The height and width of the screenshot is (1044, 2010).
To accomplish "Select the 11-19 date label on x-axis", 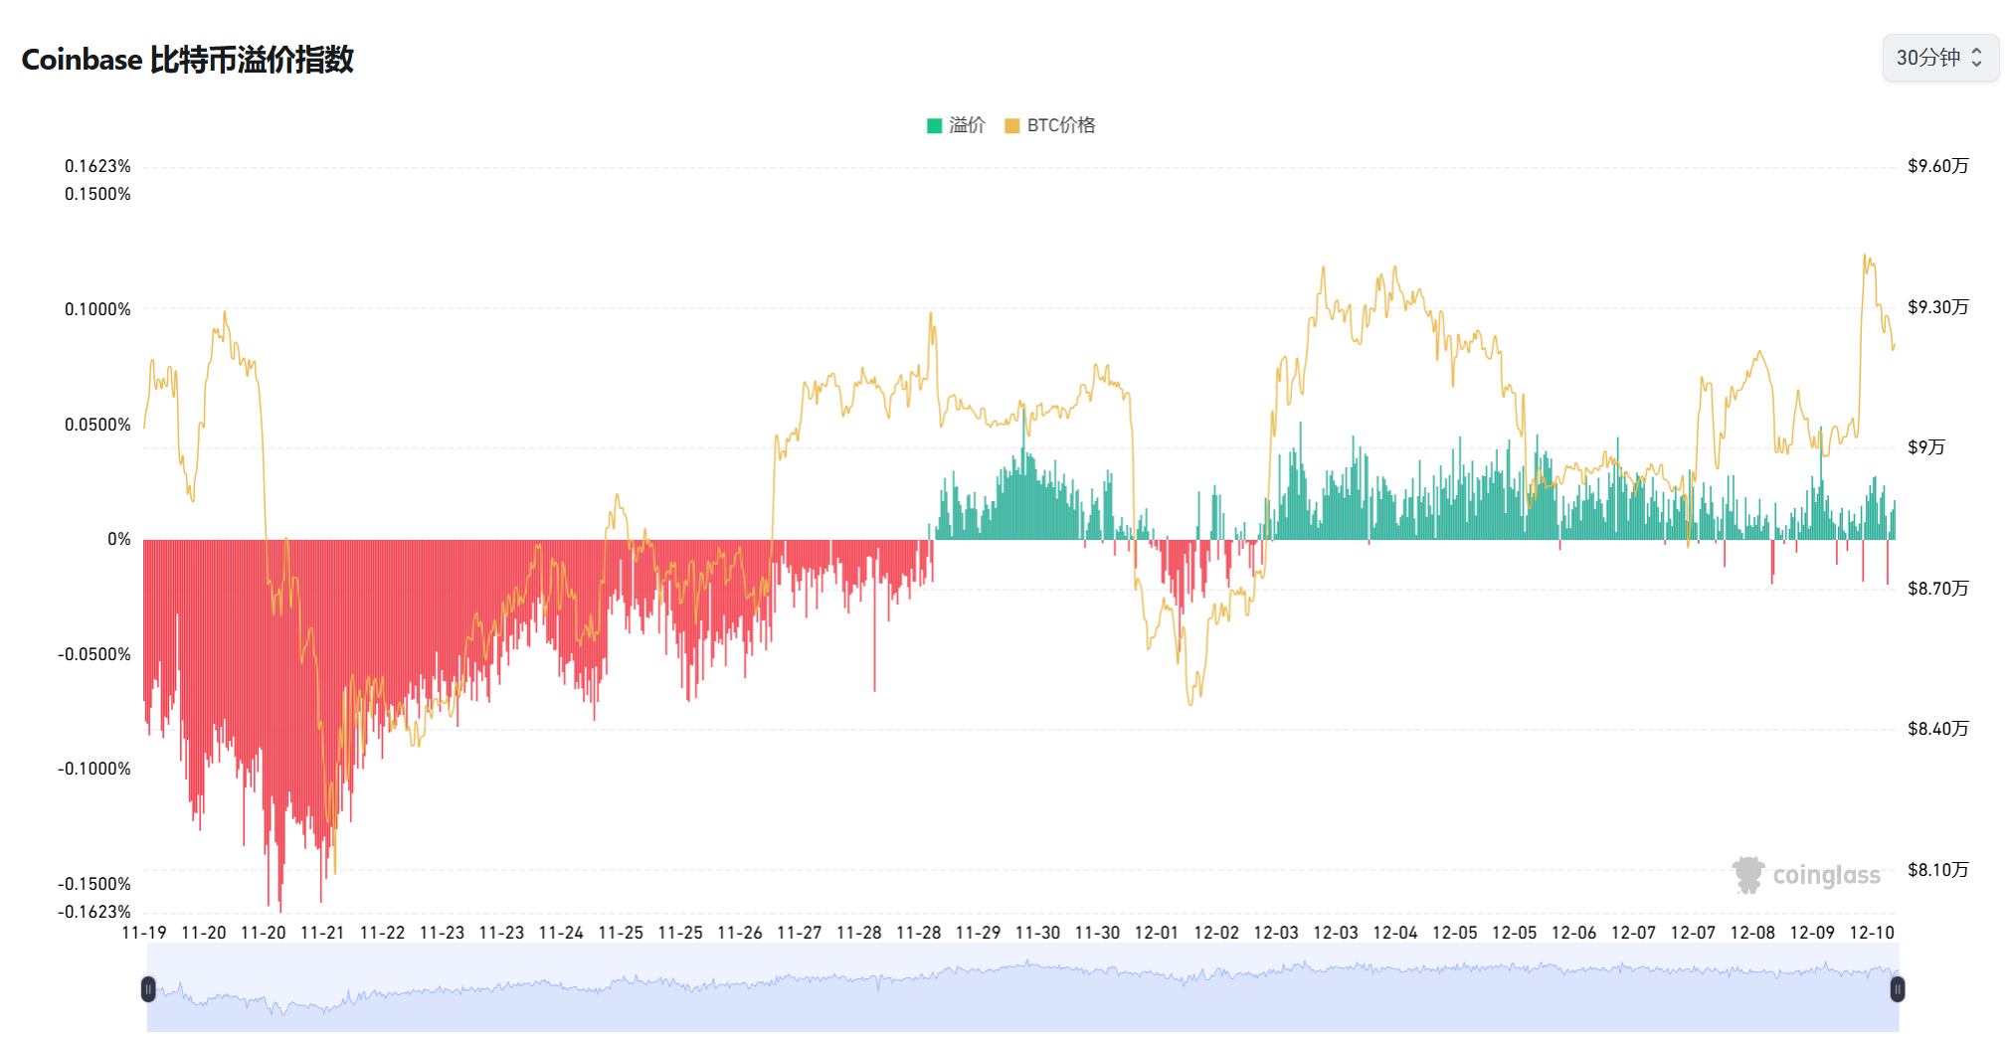I will click(144, 933).
